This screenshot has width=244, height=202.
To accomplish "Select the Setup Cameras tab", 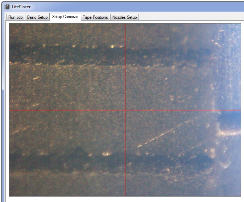I will (65, 17).
